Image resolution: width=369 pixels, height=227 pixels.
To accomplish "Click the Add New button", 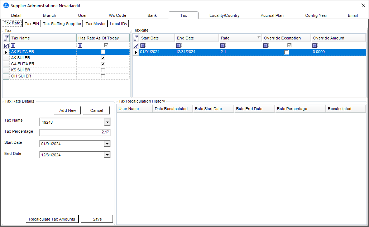I will point(68,110).
